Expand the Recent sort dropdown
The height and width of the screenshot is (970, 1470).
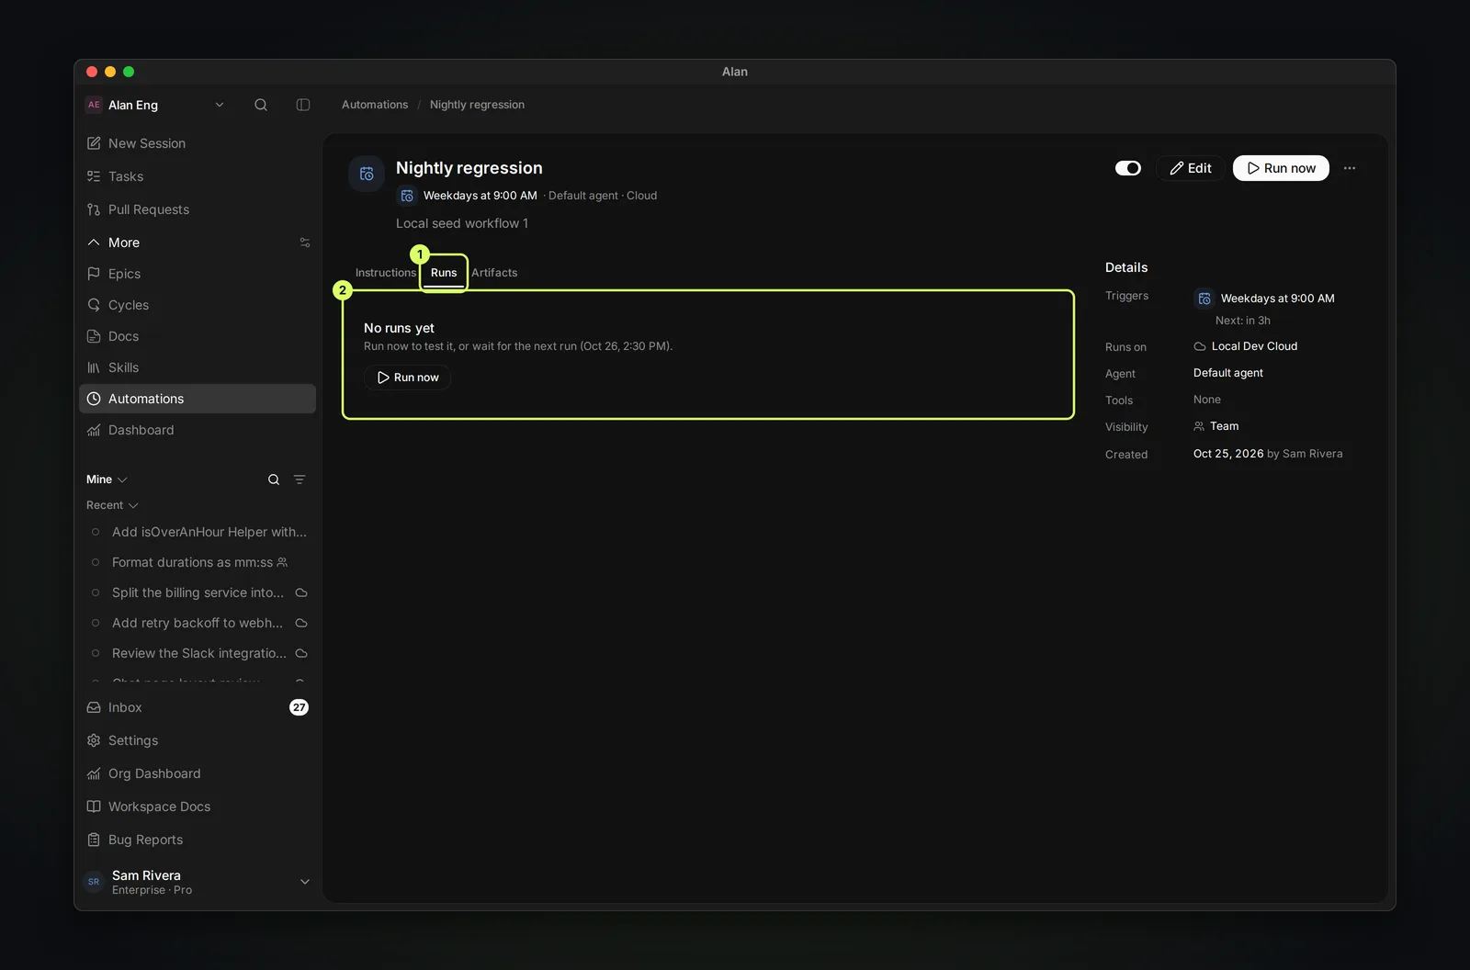tap(112, 505)
